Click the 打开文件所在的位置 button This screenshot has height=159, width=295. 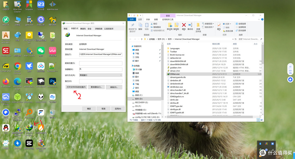pyautogui.click(x=76, y=87)
